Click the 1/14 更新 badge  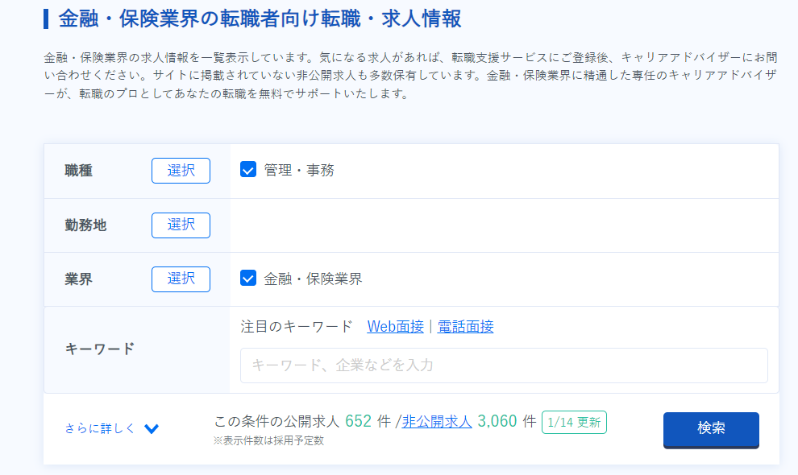574,422
